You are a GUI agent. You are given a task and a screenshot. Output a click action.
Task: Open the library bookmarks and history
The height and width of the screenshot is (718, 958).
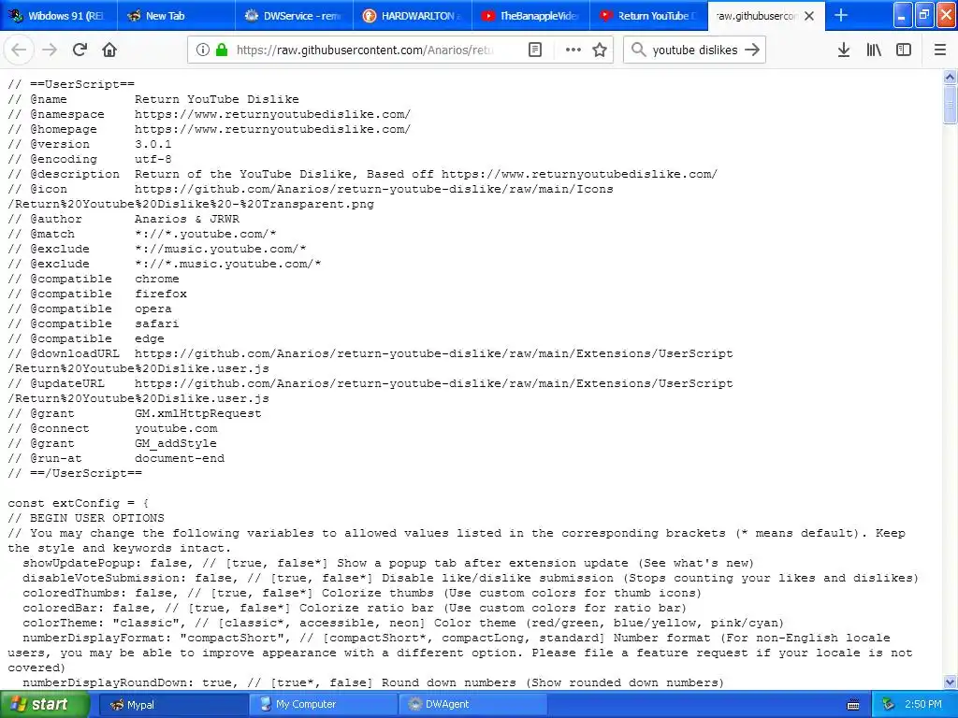[x=874, y=50]
